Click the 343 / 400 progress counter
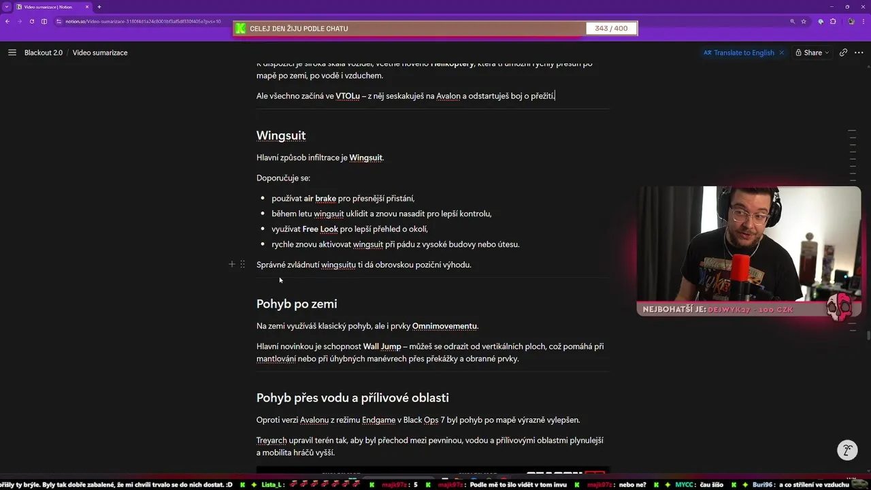 click(611, 29)
